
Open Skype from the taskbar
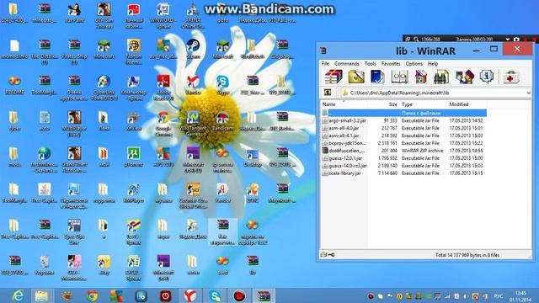coord(215,295)
